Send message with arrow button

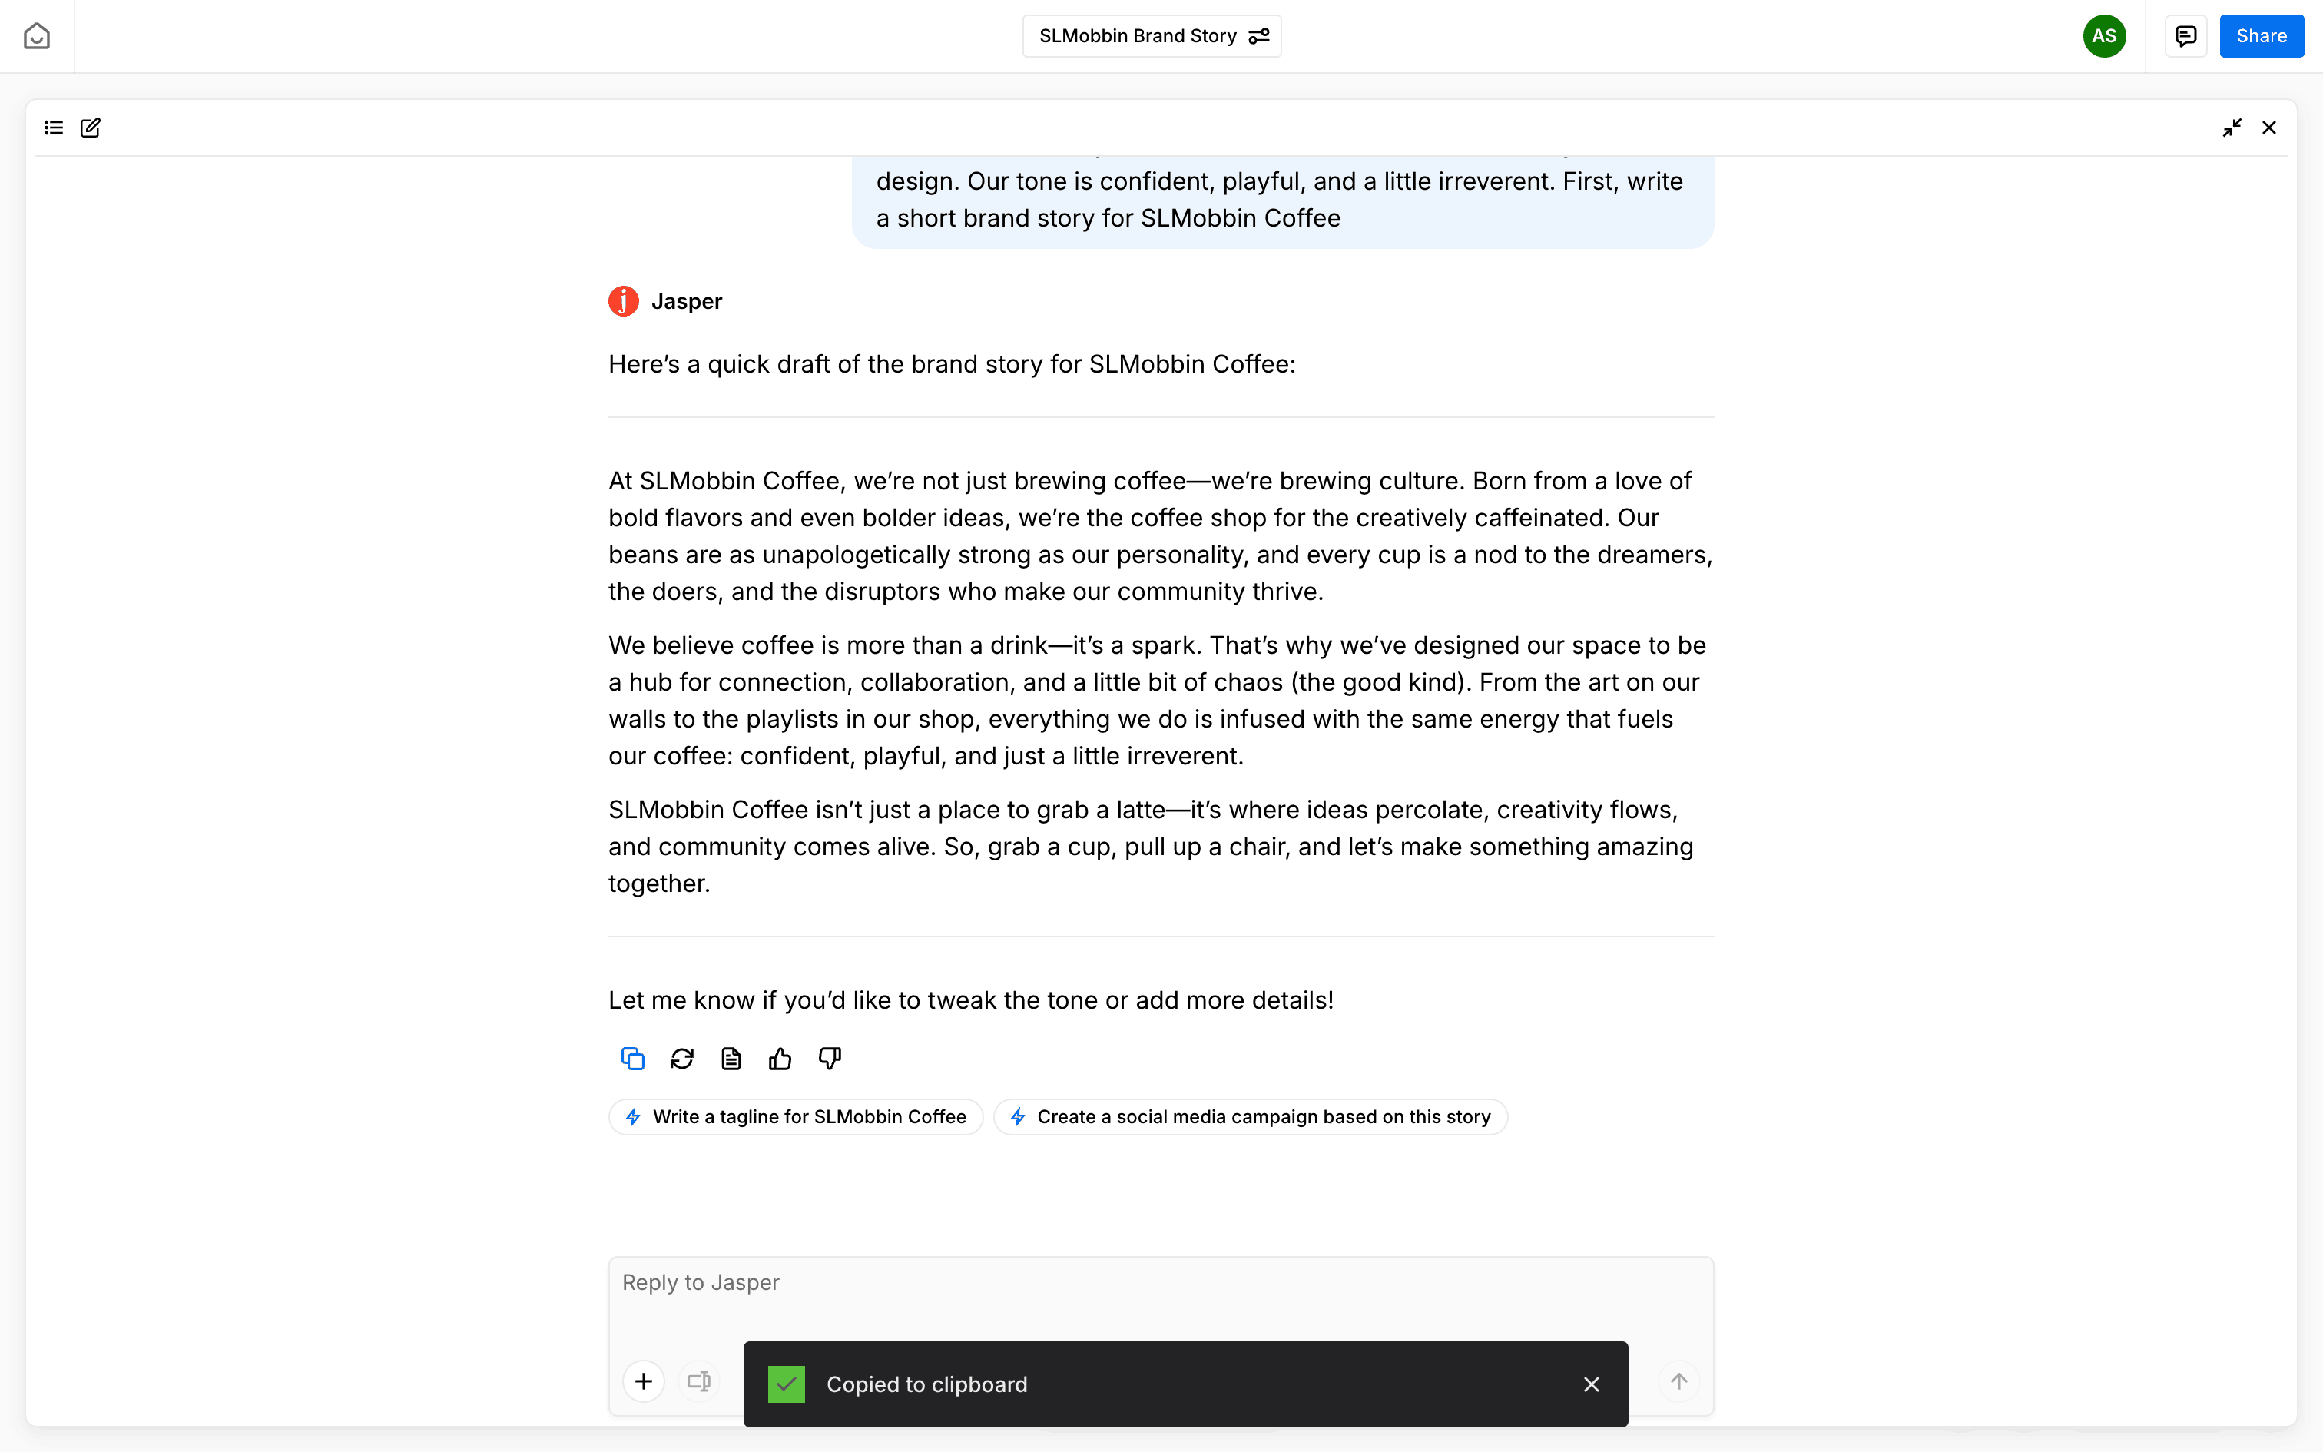(x=1679, y=1382)
